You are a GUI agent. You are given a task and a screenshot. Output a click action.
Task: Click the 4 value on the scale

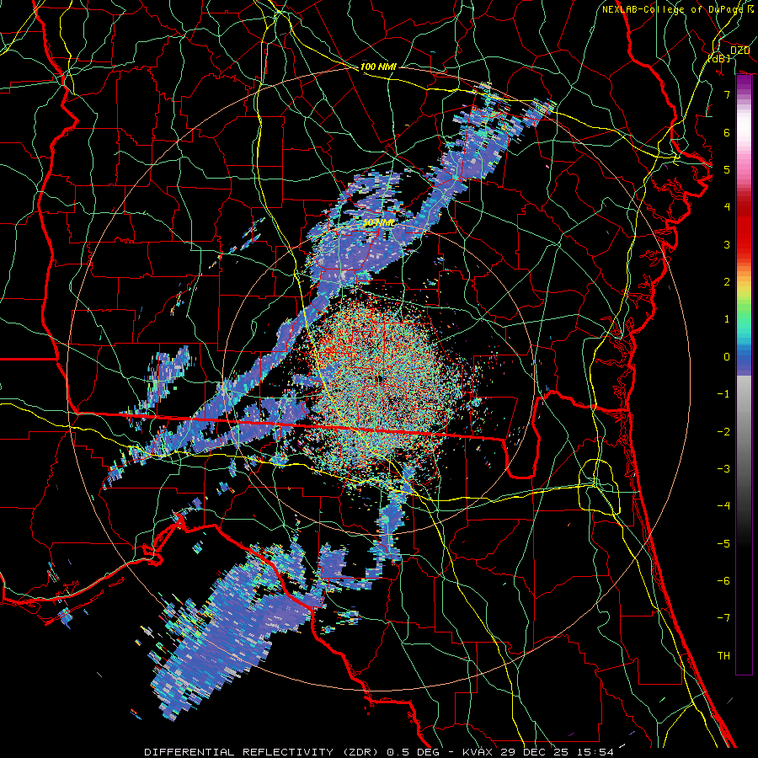coord(727,207)
